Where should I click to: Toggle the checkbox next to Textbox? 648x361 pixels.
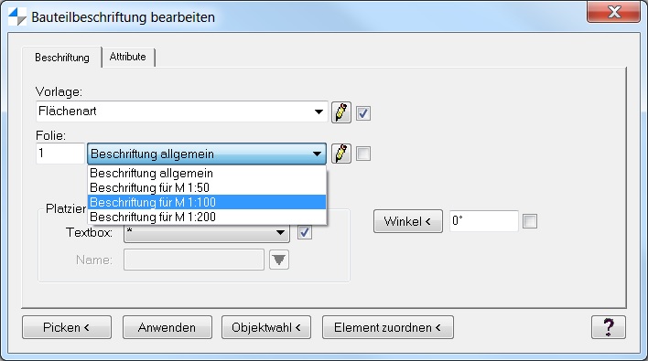pyautogui.click(x=305, y=232)
